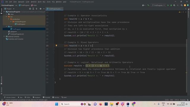This screenshot has height=107, width=190.
Task: Click the editor tab options kebab icon
Action: click(x=186, y=9)
